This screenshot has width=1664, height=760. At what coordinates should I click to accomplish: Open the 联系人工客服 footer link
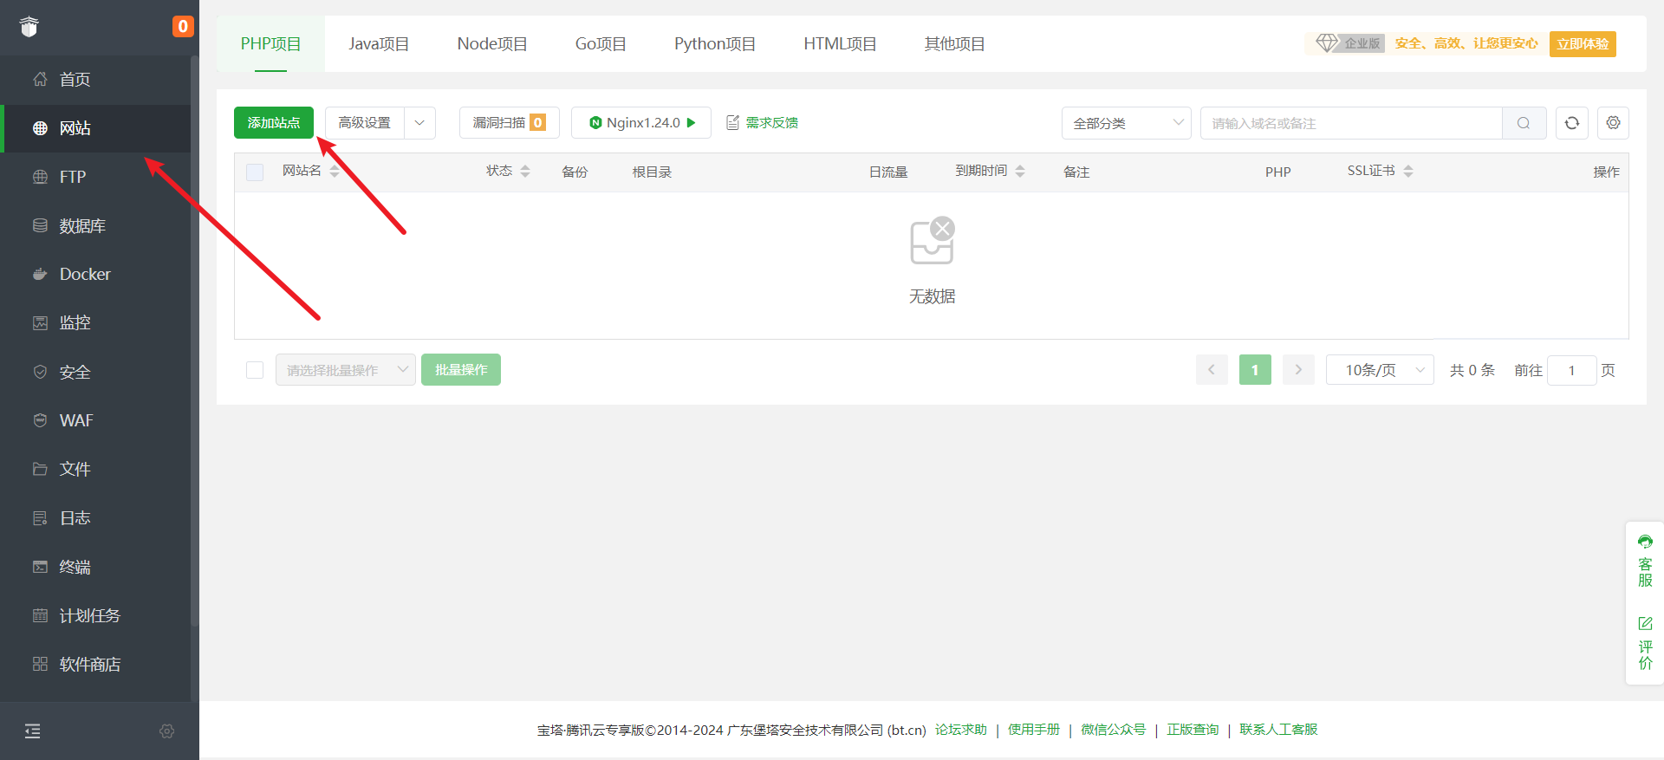tap(1278, 730)
